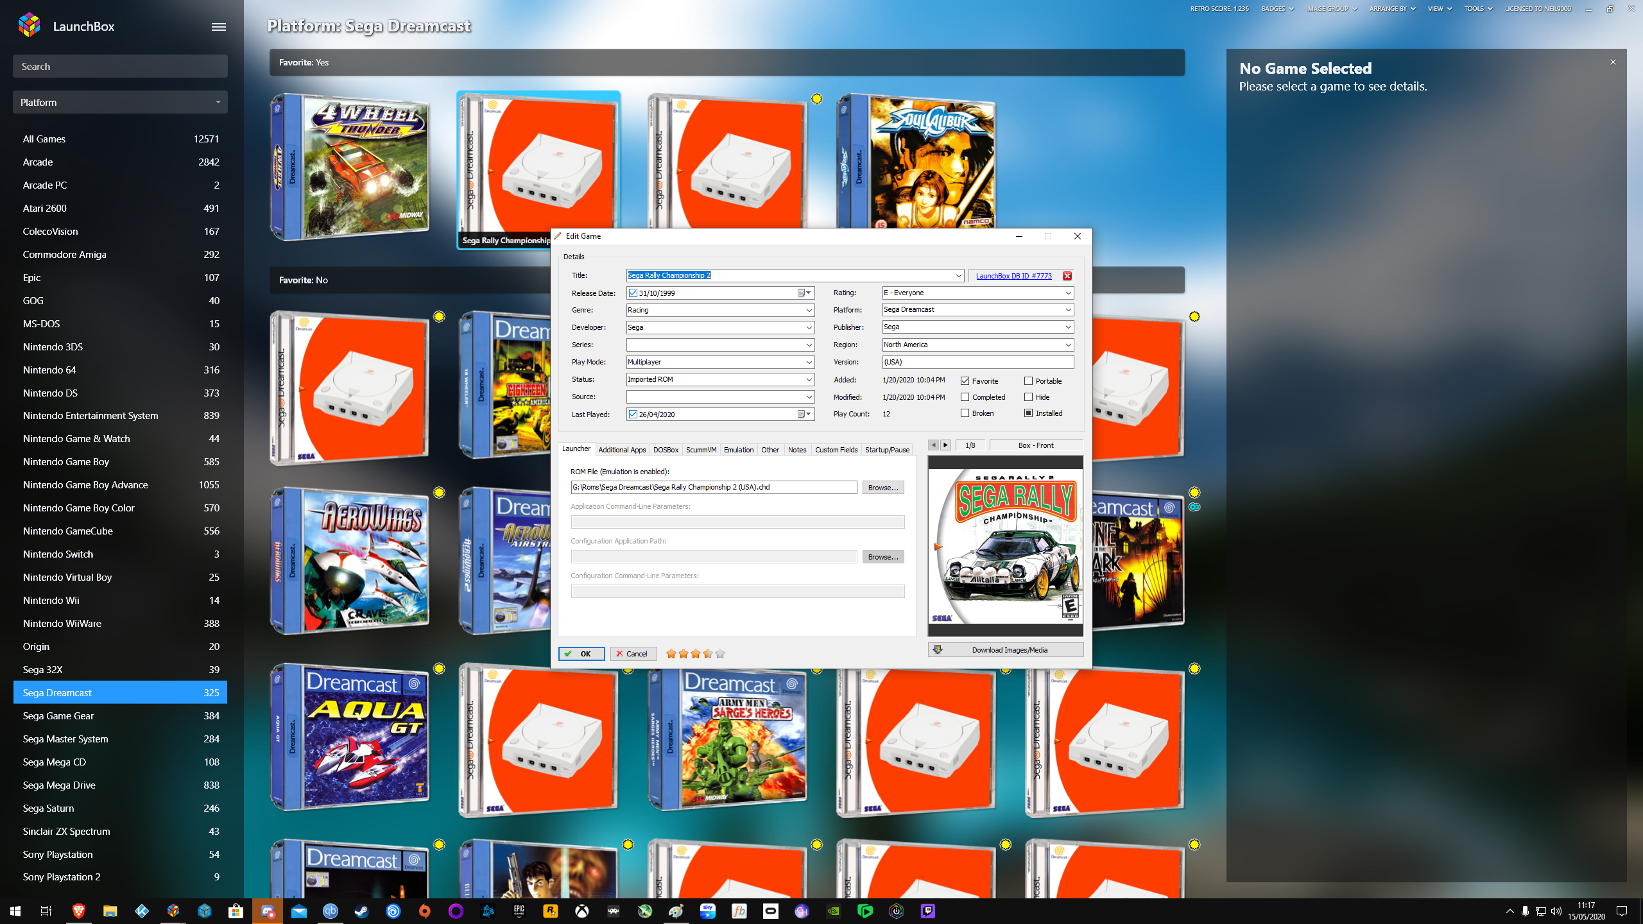Open Steam from taskbar
The width and height of the screenshot is (1643, 924).
pos(362,911)
